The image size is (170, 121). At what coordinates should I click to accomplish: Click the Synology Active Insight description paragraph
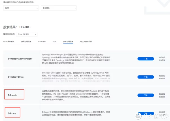point(76,59)
